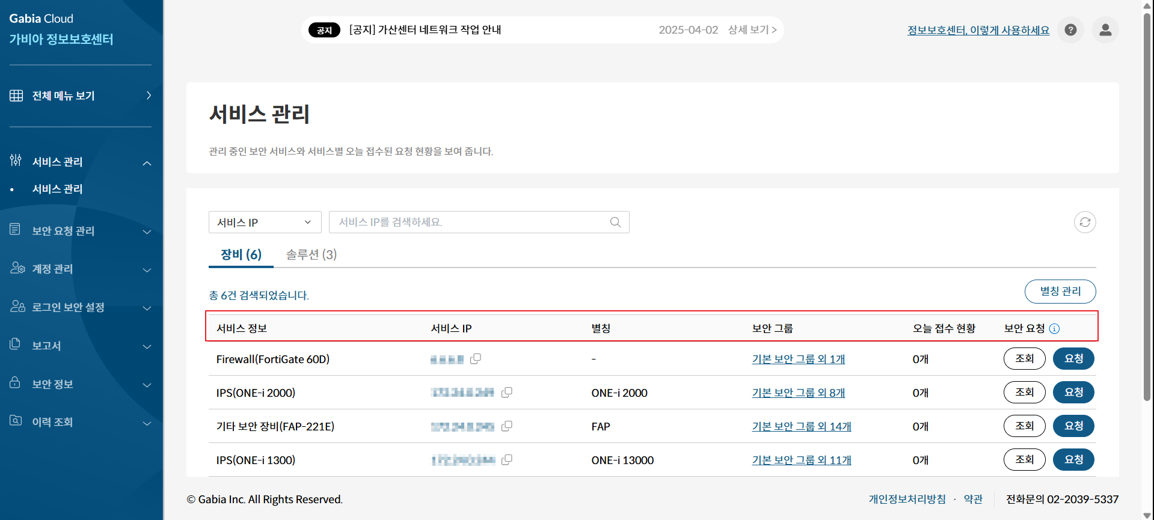Open 전체 메뉴 보기 in sidebar

(81, 96)
